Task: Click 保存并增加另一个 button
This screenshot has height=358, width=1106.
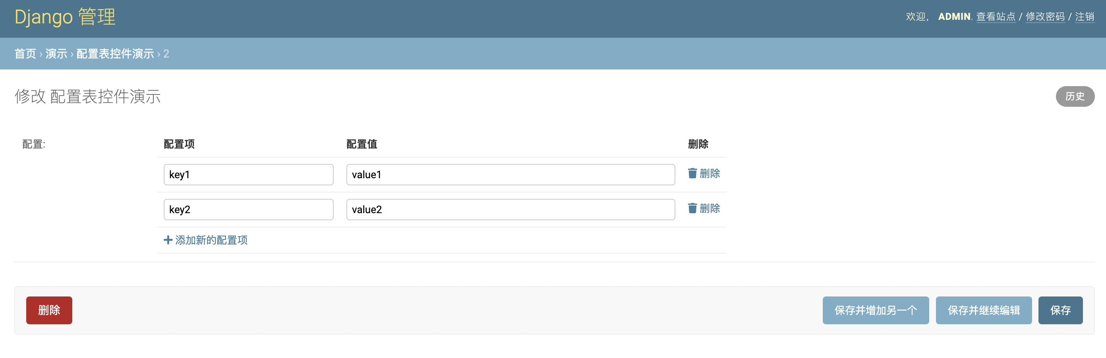Action: click(x=876, y=310)
